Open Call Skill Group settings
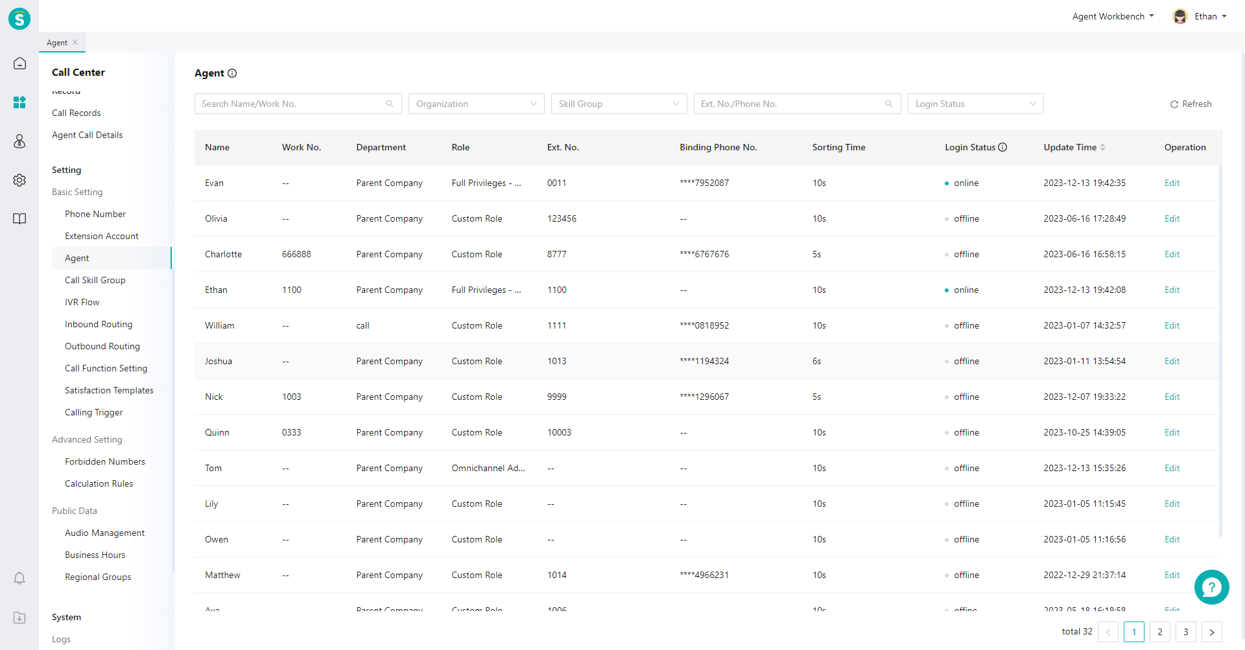 click(95, 280)
